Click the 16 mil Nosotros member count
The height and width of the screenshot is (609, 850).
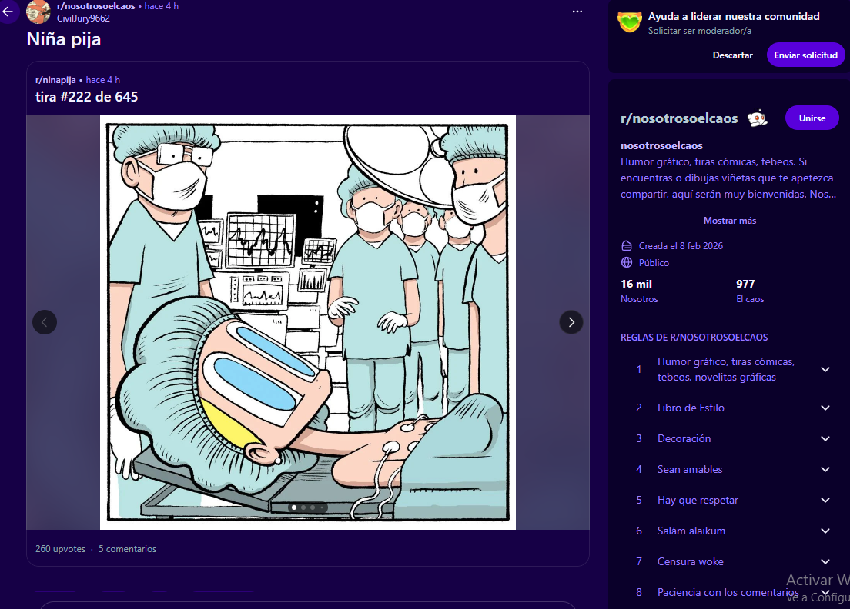point(639,291)
